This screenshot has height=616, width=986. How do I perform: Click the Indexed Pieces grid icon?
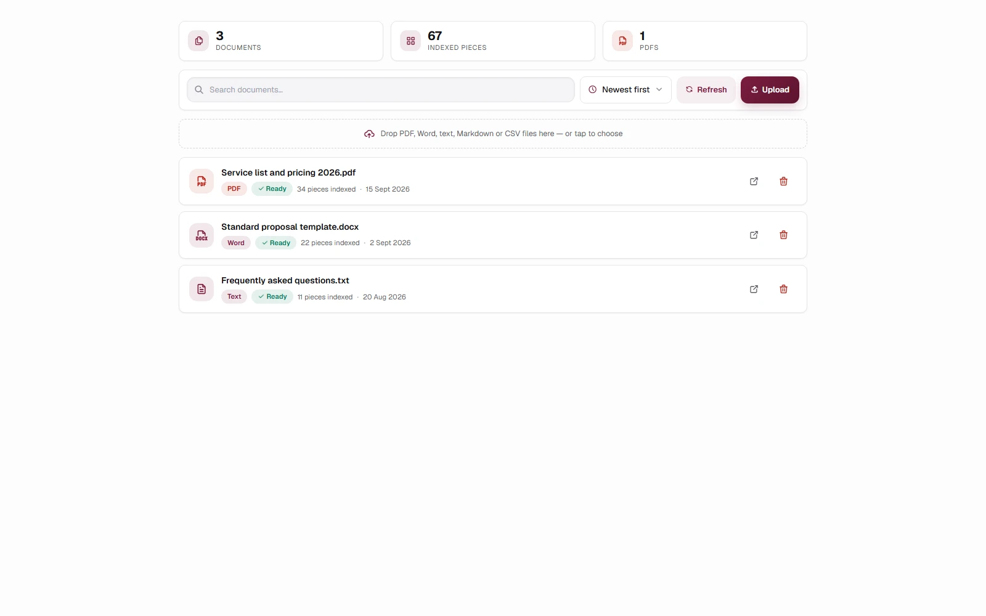point(410,41)
